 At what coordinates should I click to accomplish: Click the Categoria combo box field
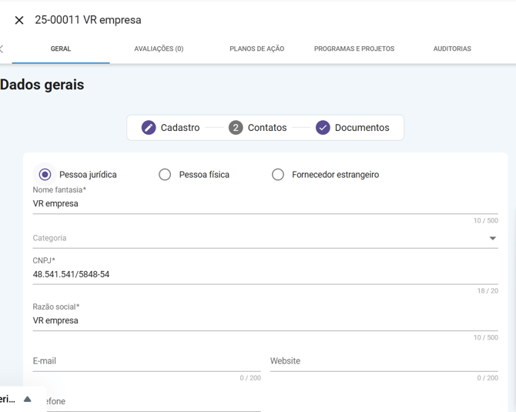tap(254, 239)
